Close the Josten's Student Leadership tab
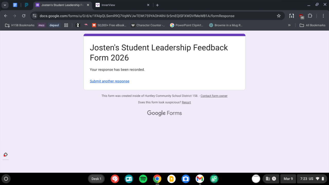Image resolution: width=329 pixels, height=185 pixels. 88,5
